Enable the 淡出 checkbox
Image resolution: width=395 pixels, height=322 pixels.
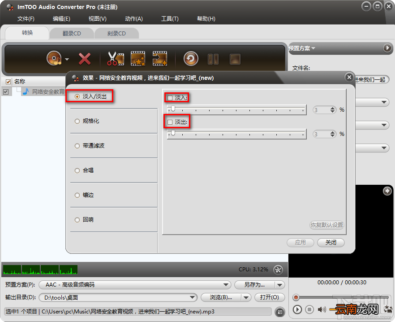[170, 122]
